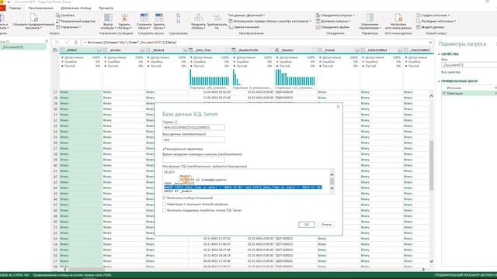This screenshot has height=279, width=497.
Task: Click the Server (Сервер) input field
Action: [x=193, y=127]
